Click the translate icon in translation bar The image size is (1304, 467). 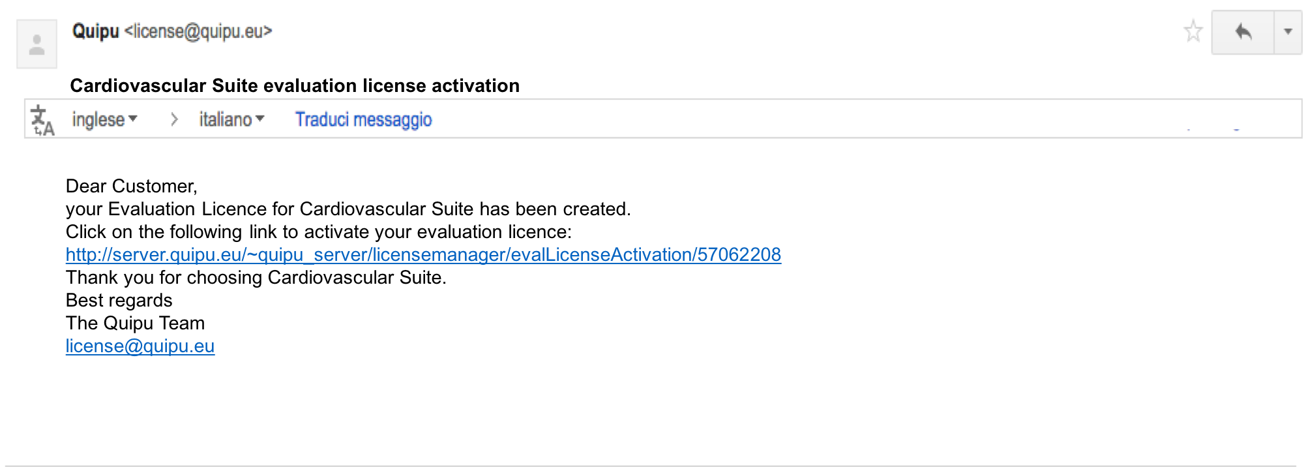point(42,120)
